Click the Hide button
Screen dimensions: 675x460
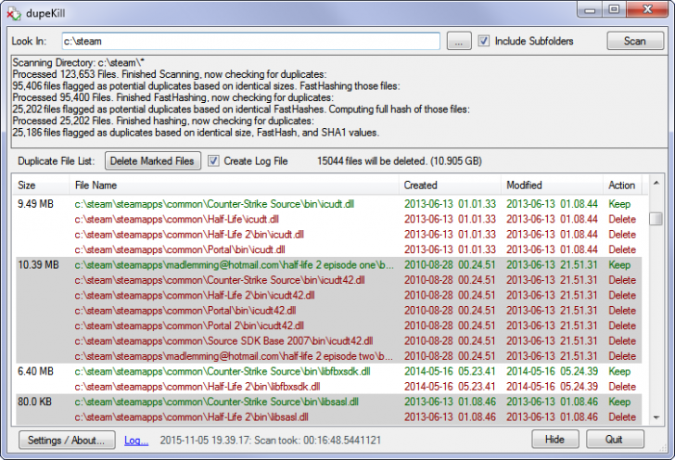point(554,440)
